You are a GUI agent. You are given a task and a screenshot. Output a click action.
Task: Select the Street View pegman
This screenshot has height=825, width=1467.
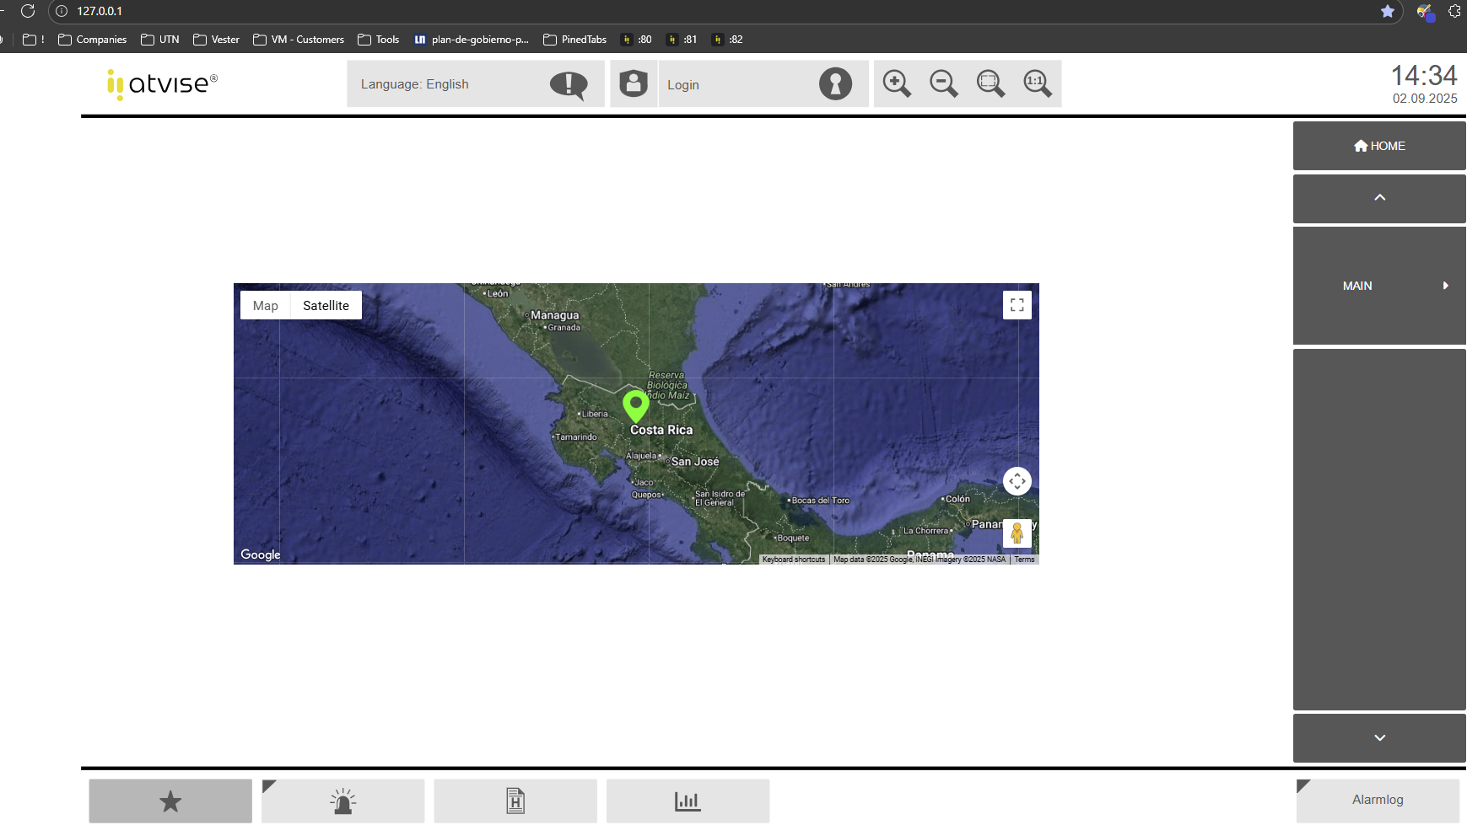(x=1017, y=533)
